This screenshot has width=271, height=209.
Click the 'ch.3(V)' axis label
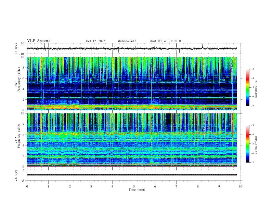(16, 175)
